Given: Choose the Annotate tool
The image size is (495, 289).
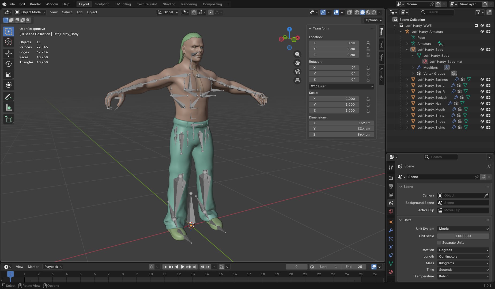Looking at the screenshot, I should [9, 97].
